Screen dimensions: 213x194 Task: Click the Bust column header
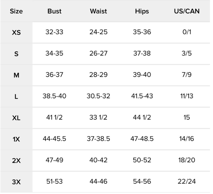[54, 11]
